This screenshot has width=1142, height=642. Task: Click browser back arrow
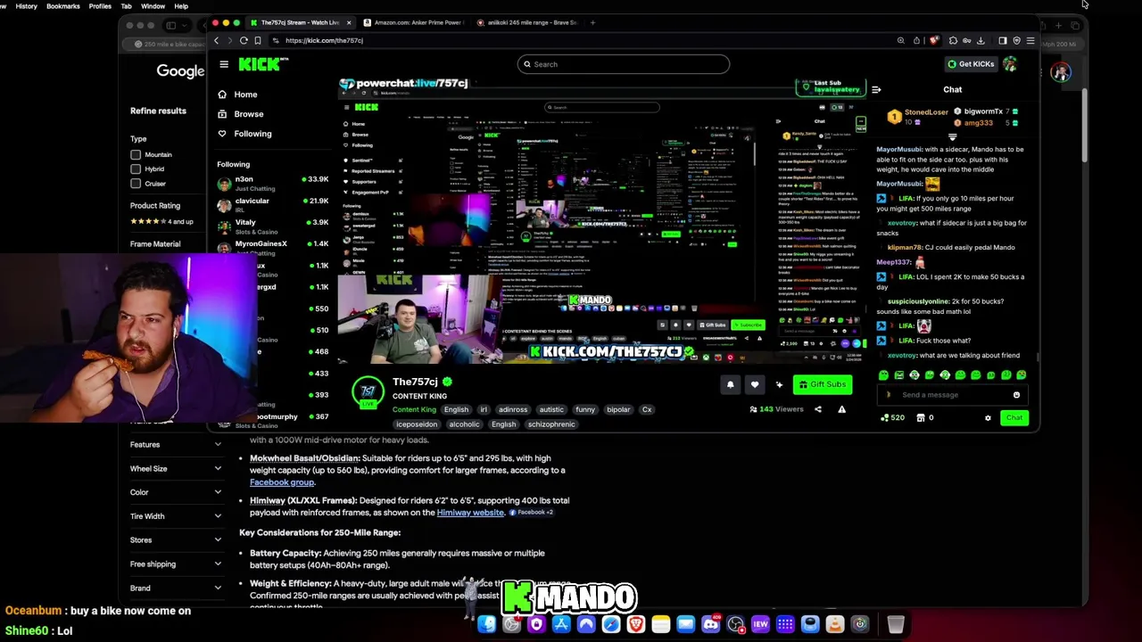216,40
